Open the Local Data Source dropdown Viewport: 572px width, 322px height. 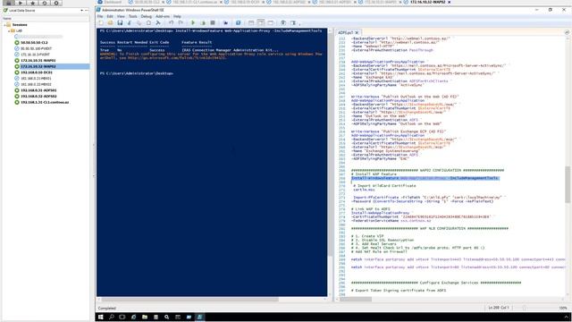pyautogui.click(x=81, y=11)
